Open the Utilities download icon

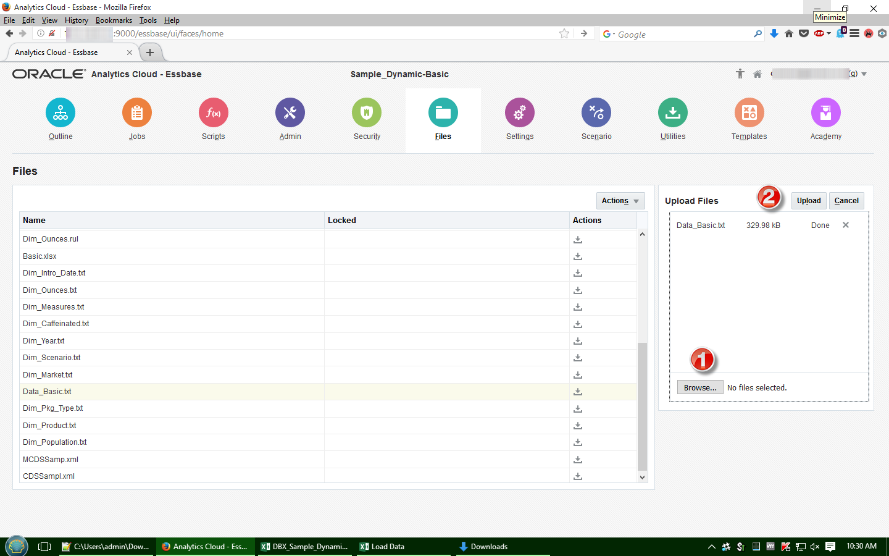[673, 112]
